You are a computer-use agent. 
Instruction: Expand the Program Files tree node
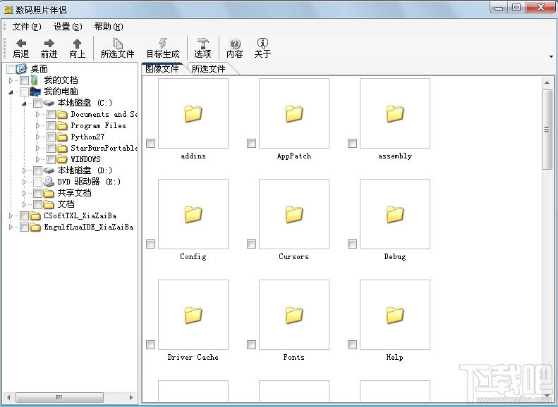[x=37, y=126]
